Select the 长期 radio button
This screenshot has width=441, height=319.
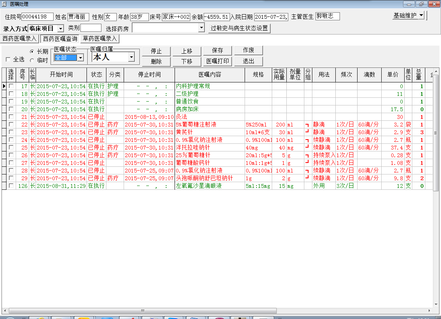coord(32,52)
